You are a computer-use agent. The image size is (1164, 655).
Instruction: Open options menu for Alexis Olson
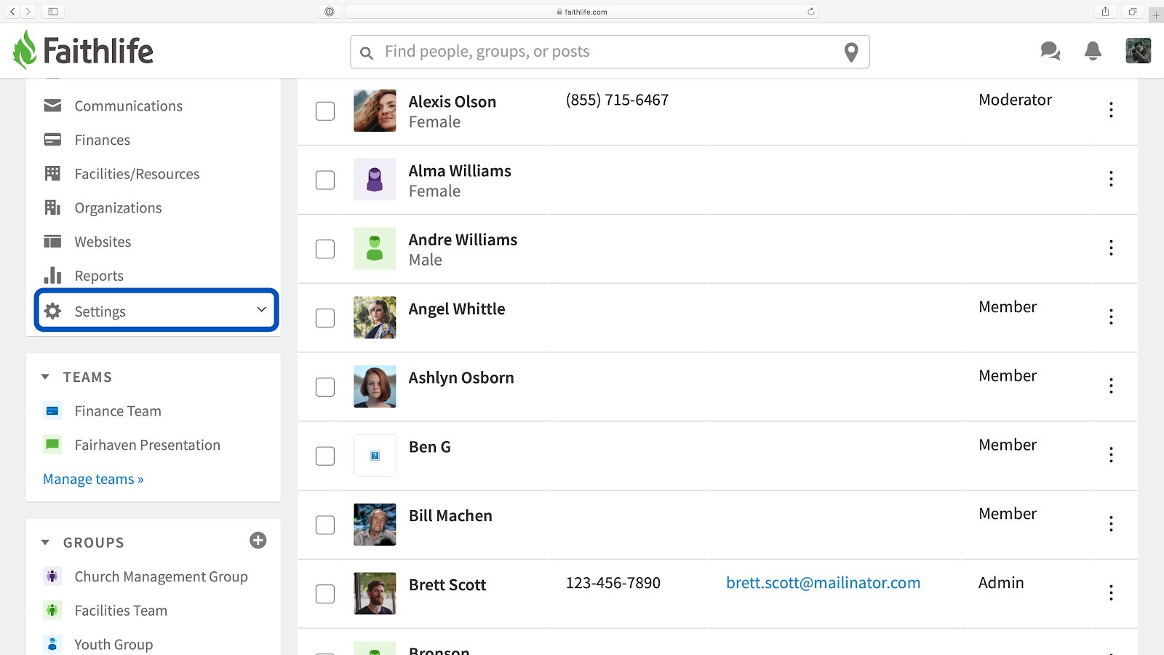1111,110
